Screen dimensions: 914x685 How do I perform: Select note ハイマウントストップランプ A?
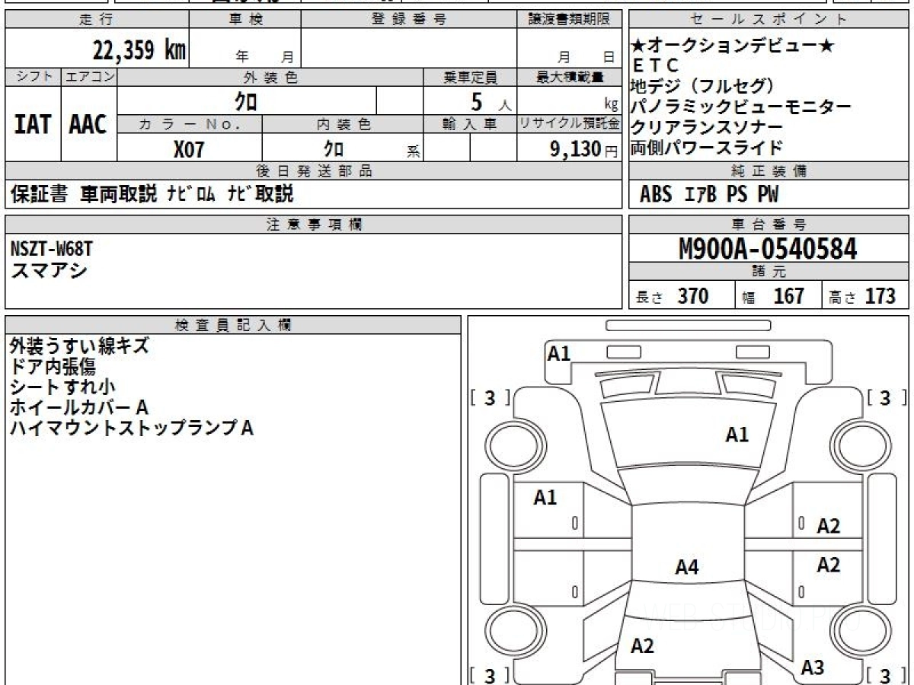[x=131, y=428]
